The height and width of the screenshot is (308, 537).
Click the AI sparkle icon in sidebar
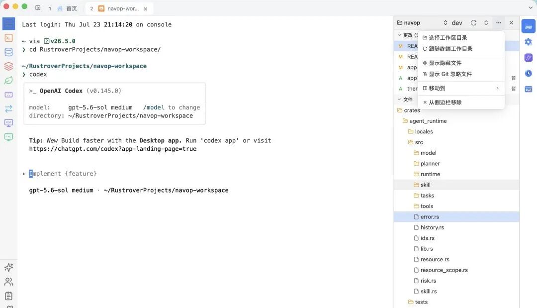[8, 267]
